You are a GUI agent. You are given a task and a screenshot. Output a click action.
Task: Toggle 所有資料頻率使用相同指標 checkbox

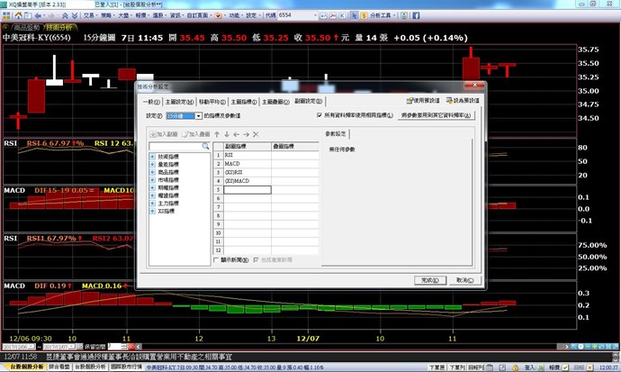pyautogui.click(x=319, y=115)
